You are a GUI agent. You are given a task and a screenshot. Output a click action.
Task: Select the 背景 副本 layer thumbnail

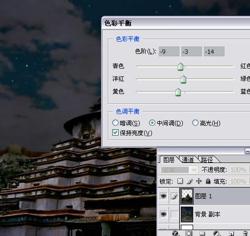(x=187, y=214)
